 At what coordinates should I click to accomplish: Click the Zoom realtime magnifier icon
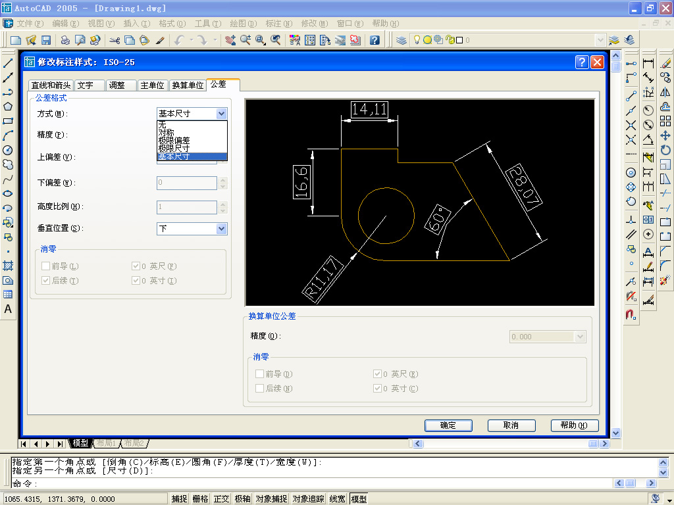pos(246,40)
